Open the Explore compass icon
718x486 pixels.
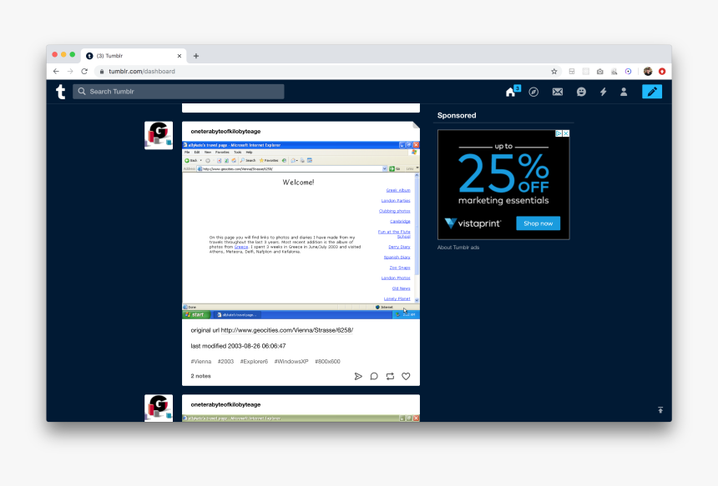(x=534, y=92)
